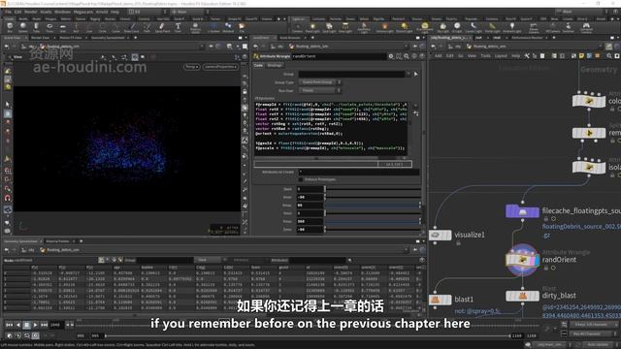Click the xMax slider track
This screenshot has height=349, width=621.
(x=373, y=206)
